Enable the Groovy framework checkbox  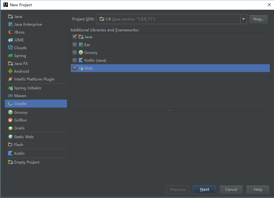point(75,52)
